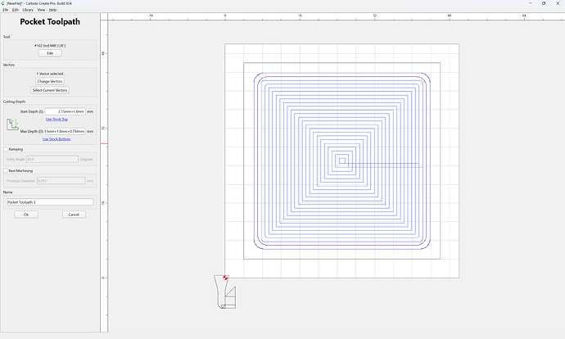Click the '#102 End Mill (1/8")' tool label
Image resolution: width=565 pixels, height=339 pixels.
tap(50, 46)
